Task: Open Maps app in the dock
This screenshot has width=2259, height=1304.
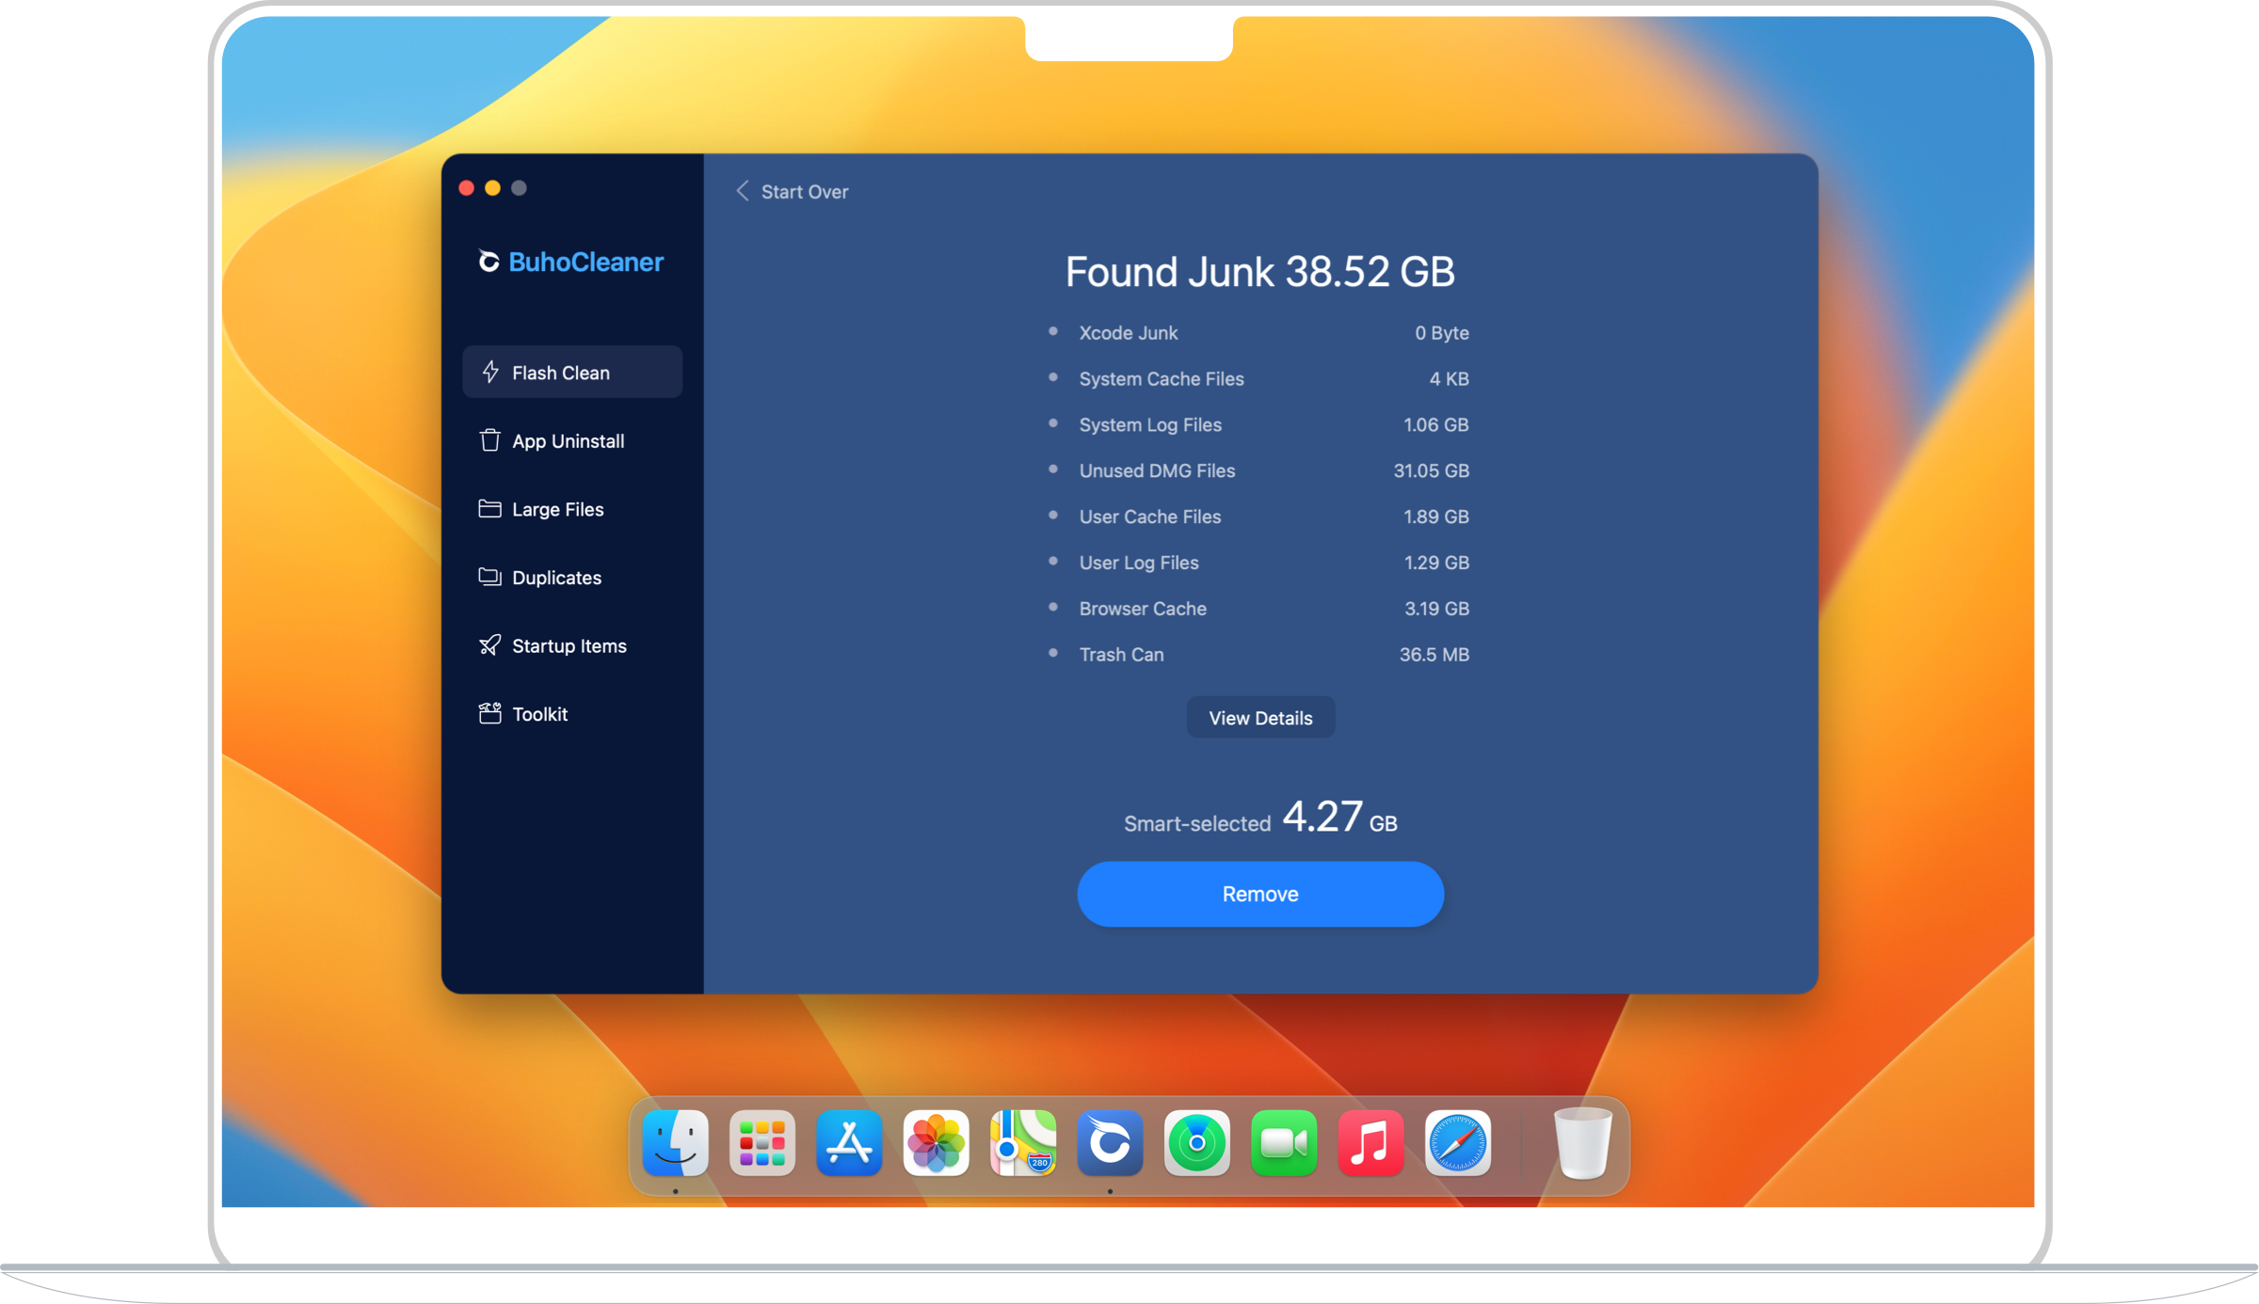Action: 1023,1143
